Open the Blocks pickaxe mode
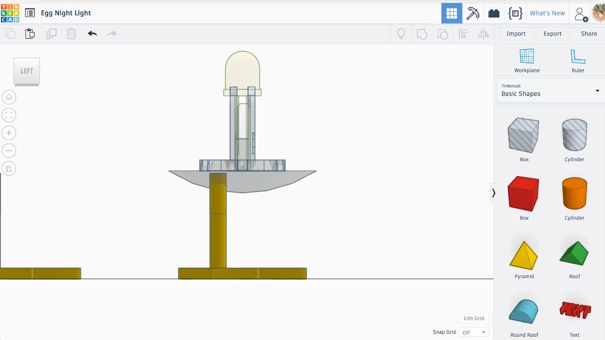 473,13
